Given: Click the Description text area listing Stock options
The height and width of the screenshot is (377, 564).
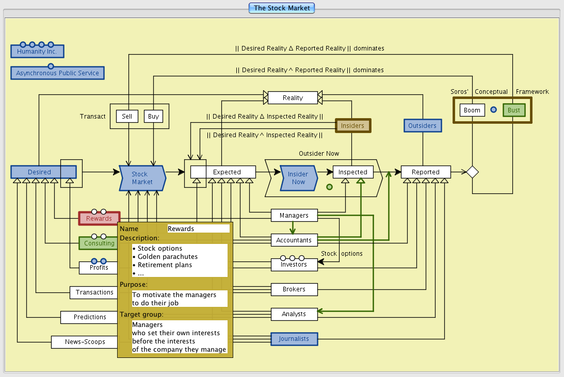Looking at the screenshot, I should point(180,260).
